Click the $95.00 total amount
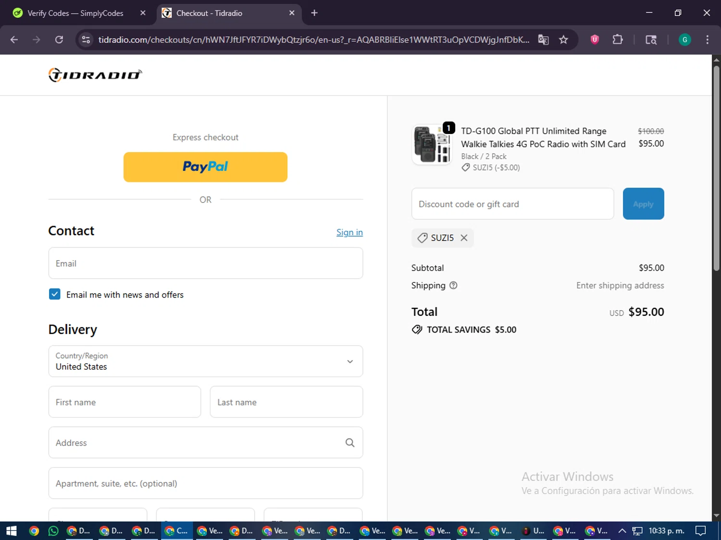 [x=646, y=312]
